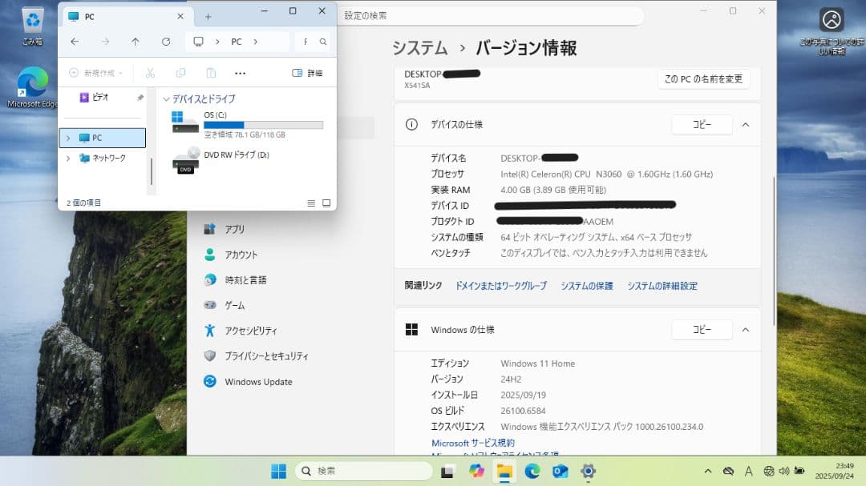Screen dimensions: 866x486
Task: Collapse the デバイスとドライブ group
Action: point(166,99)
